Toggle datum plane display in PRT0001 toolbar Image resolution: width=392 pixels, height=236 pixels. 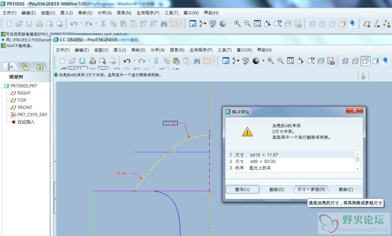coord(367,24)
